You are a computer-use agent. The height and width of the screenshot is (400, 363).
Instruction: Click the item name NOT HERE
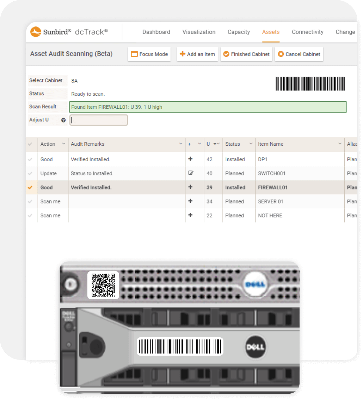(x=270, y=215)
